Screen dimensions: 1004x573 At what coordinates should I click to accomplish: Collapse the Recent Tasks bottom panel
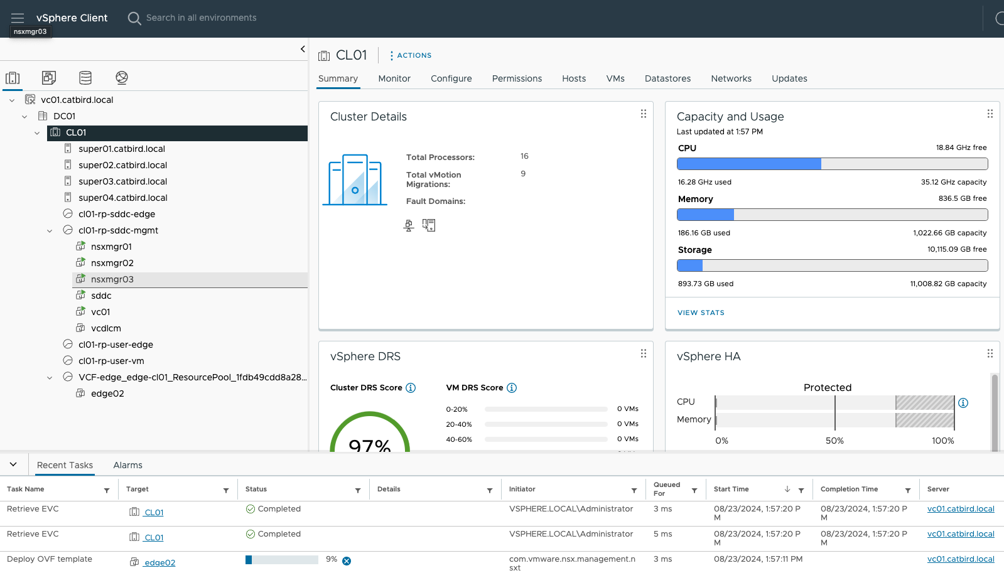[13, 464]
